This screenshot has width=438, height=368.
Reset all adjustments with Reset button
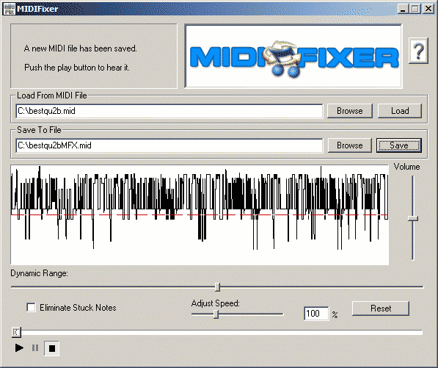(381, 309)
